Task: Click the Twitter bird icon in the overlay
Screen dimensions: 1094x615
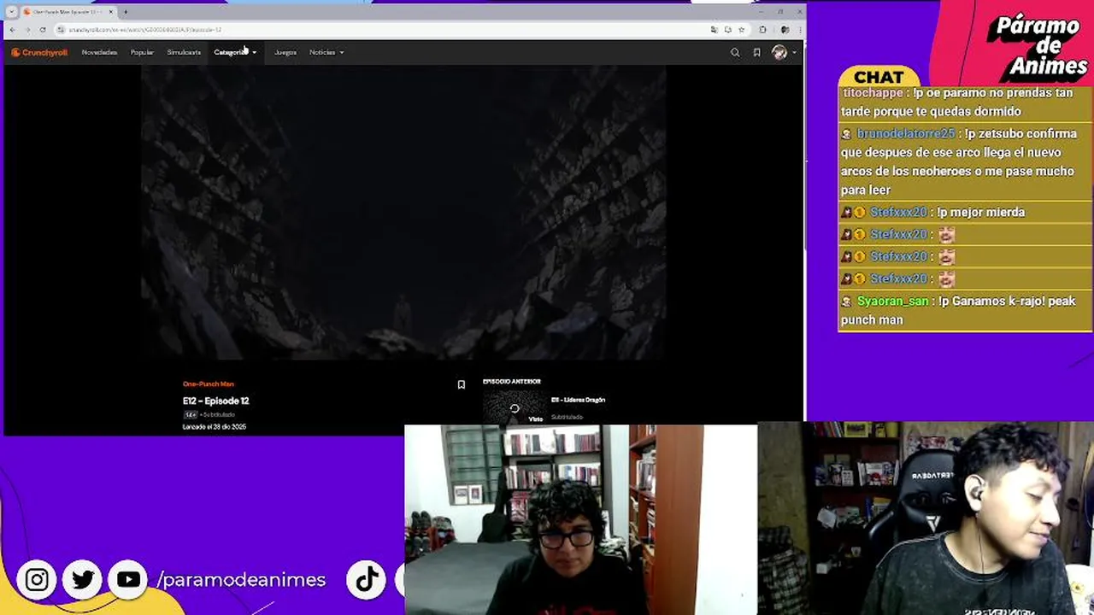Action: 83,580
